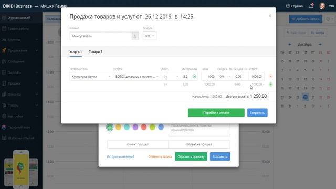The height and width of the screenshot is (189, 336).
Task: Open the Журнал записей sidebar icon
Action: point(4,18)
